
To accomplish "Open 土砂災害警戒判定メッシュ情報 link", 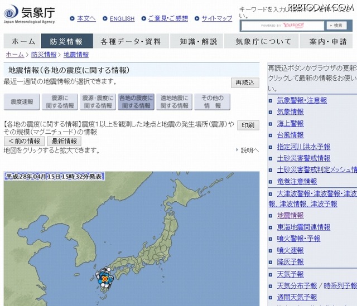I will point(317,170).
